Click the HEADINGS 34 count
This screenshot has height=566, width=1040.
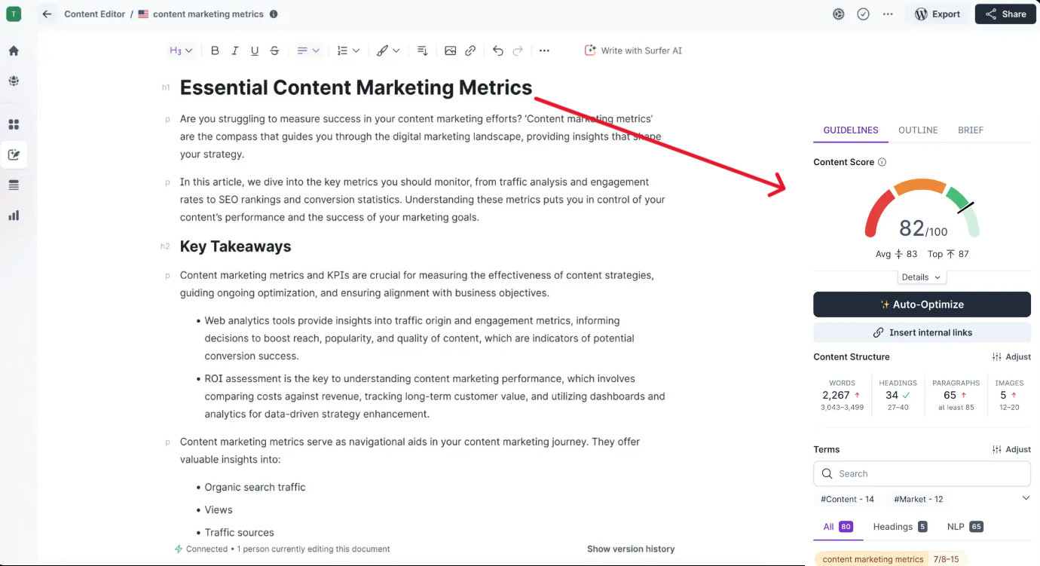[x=898, y=395]
